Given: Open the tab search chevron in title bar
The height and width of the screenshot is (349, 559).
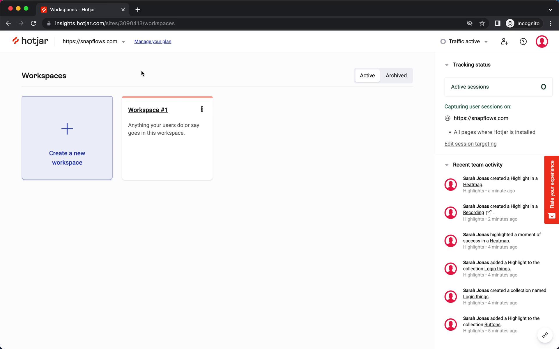Looking at the screenshot, I should (550, 10).
